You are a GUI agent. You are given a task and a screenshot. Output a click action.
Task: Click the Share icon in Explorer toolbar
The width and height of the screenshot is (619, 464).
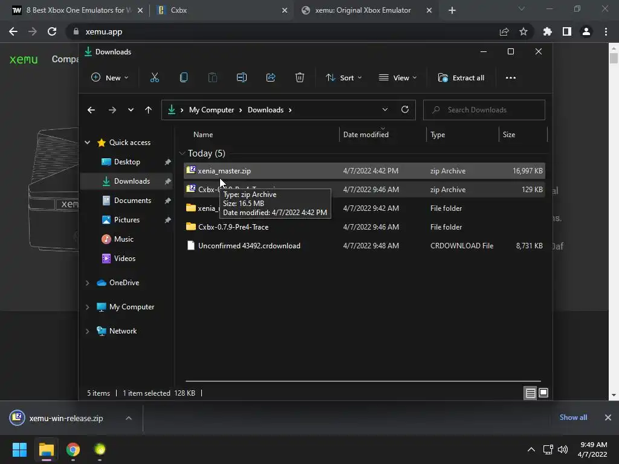click(x=271, y=78)
